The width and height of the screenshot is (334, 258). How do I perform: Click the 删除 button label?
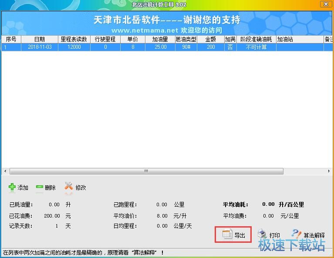pyautogui.click(x=50, y=188)
